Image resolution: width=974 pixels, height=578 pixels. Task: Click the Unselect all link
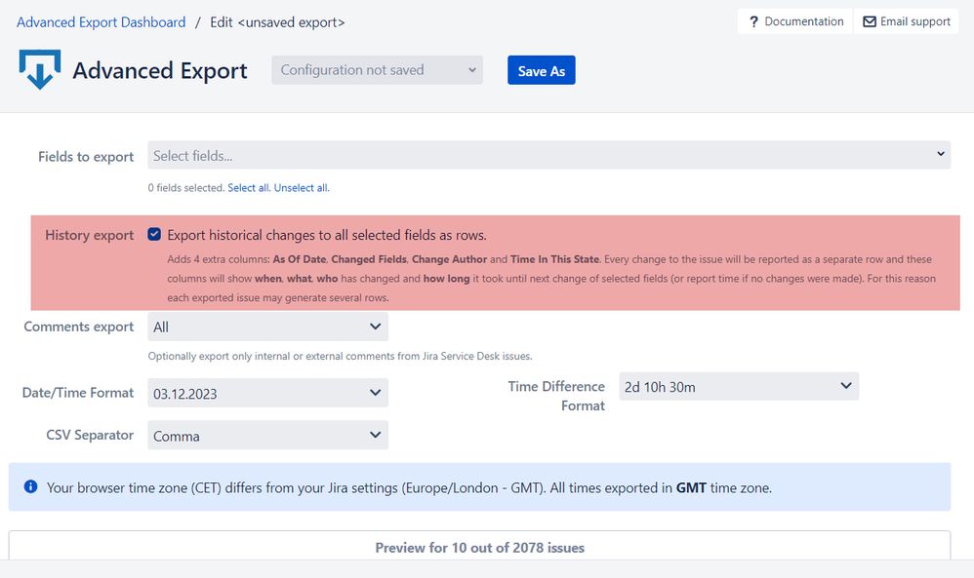point(301,187)
